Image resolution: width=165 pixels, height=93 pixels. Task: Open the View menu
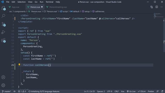pos(30,2)
